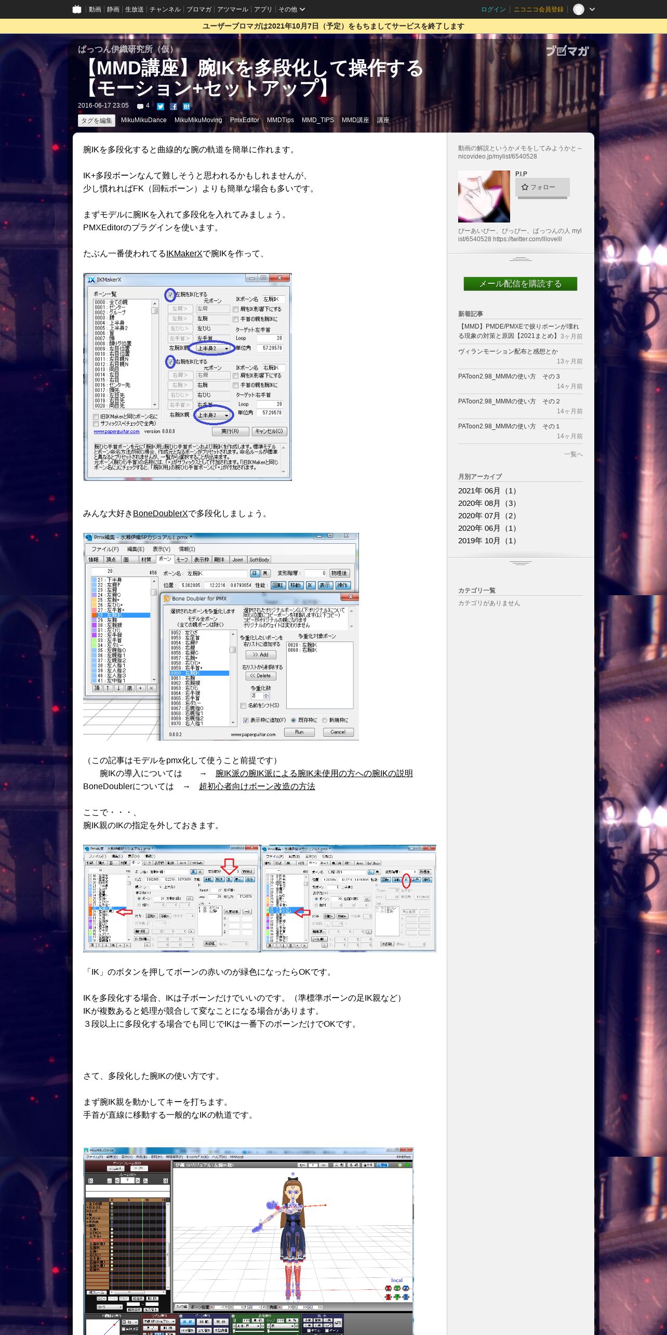Viewport: 667px width, 1335px height.
Task: Enlarge the IKMakerX dialog screenshot
Action: click(x=188, y=377)
